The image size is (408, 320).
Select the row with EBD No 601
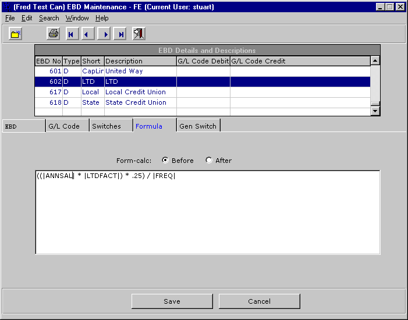tap(203, 72)
